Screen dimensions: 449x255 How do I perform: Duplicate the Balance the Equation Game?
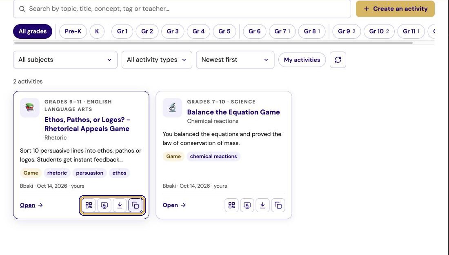click(278, 205)
